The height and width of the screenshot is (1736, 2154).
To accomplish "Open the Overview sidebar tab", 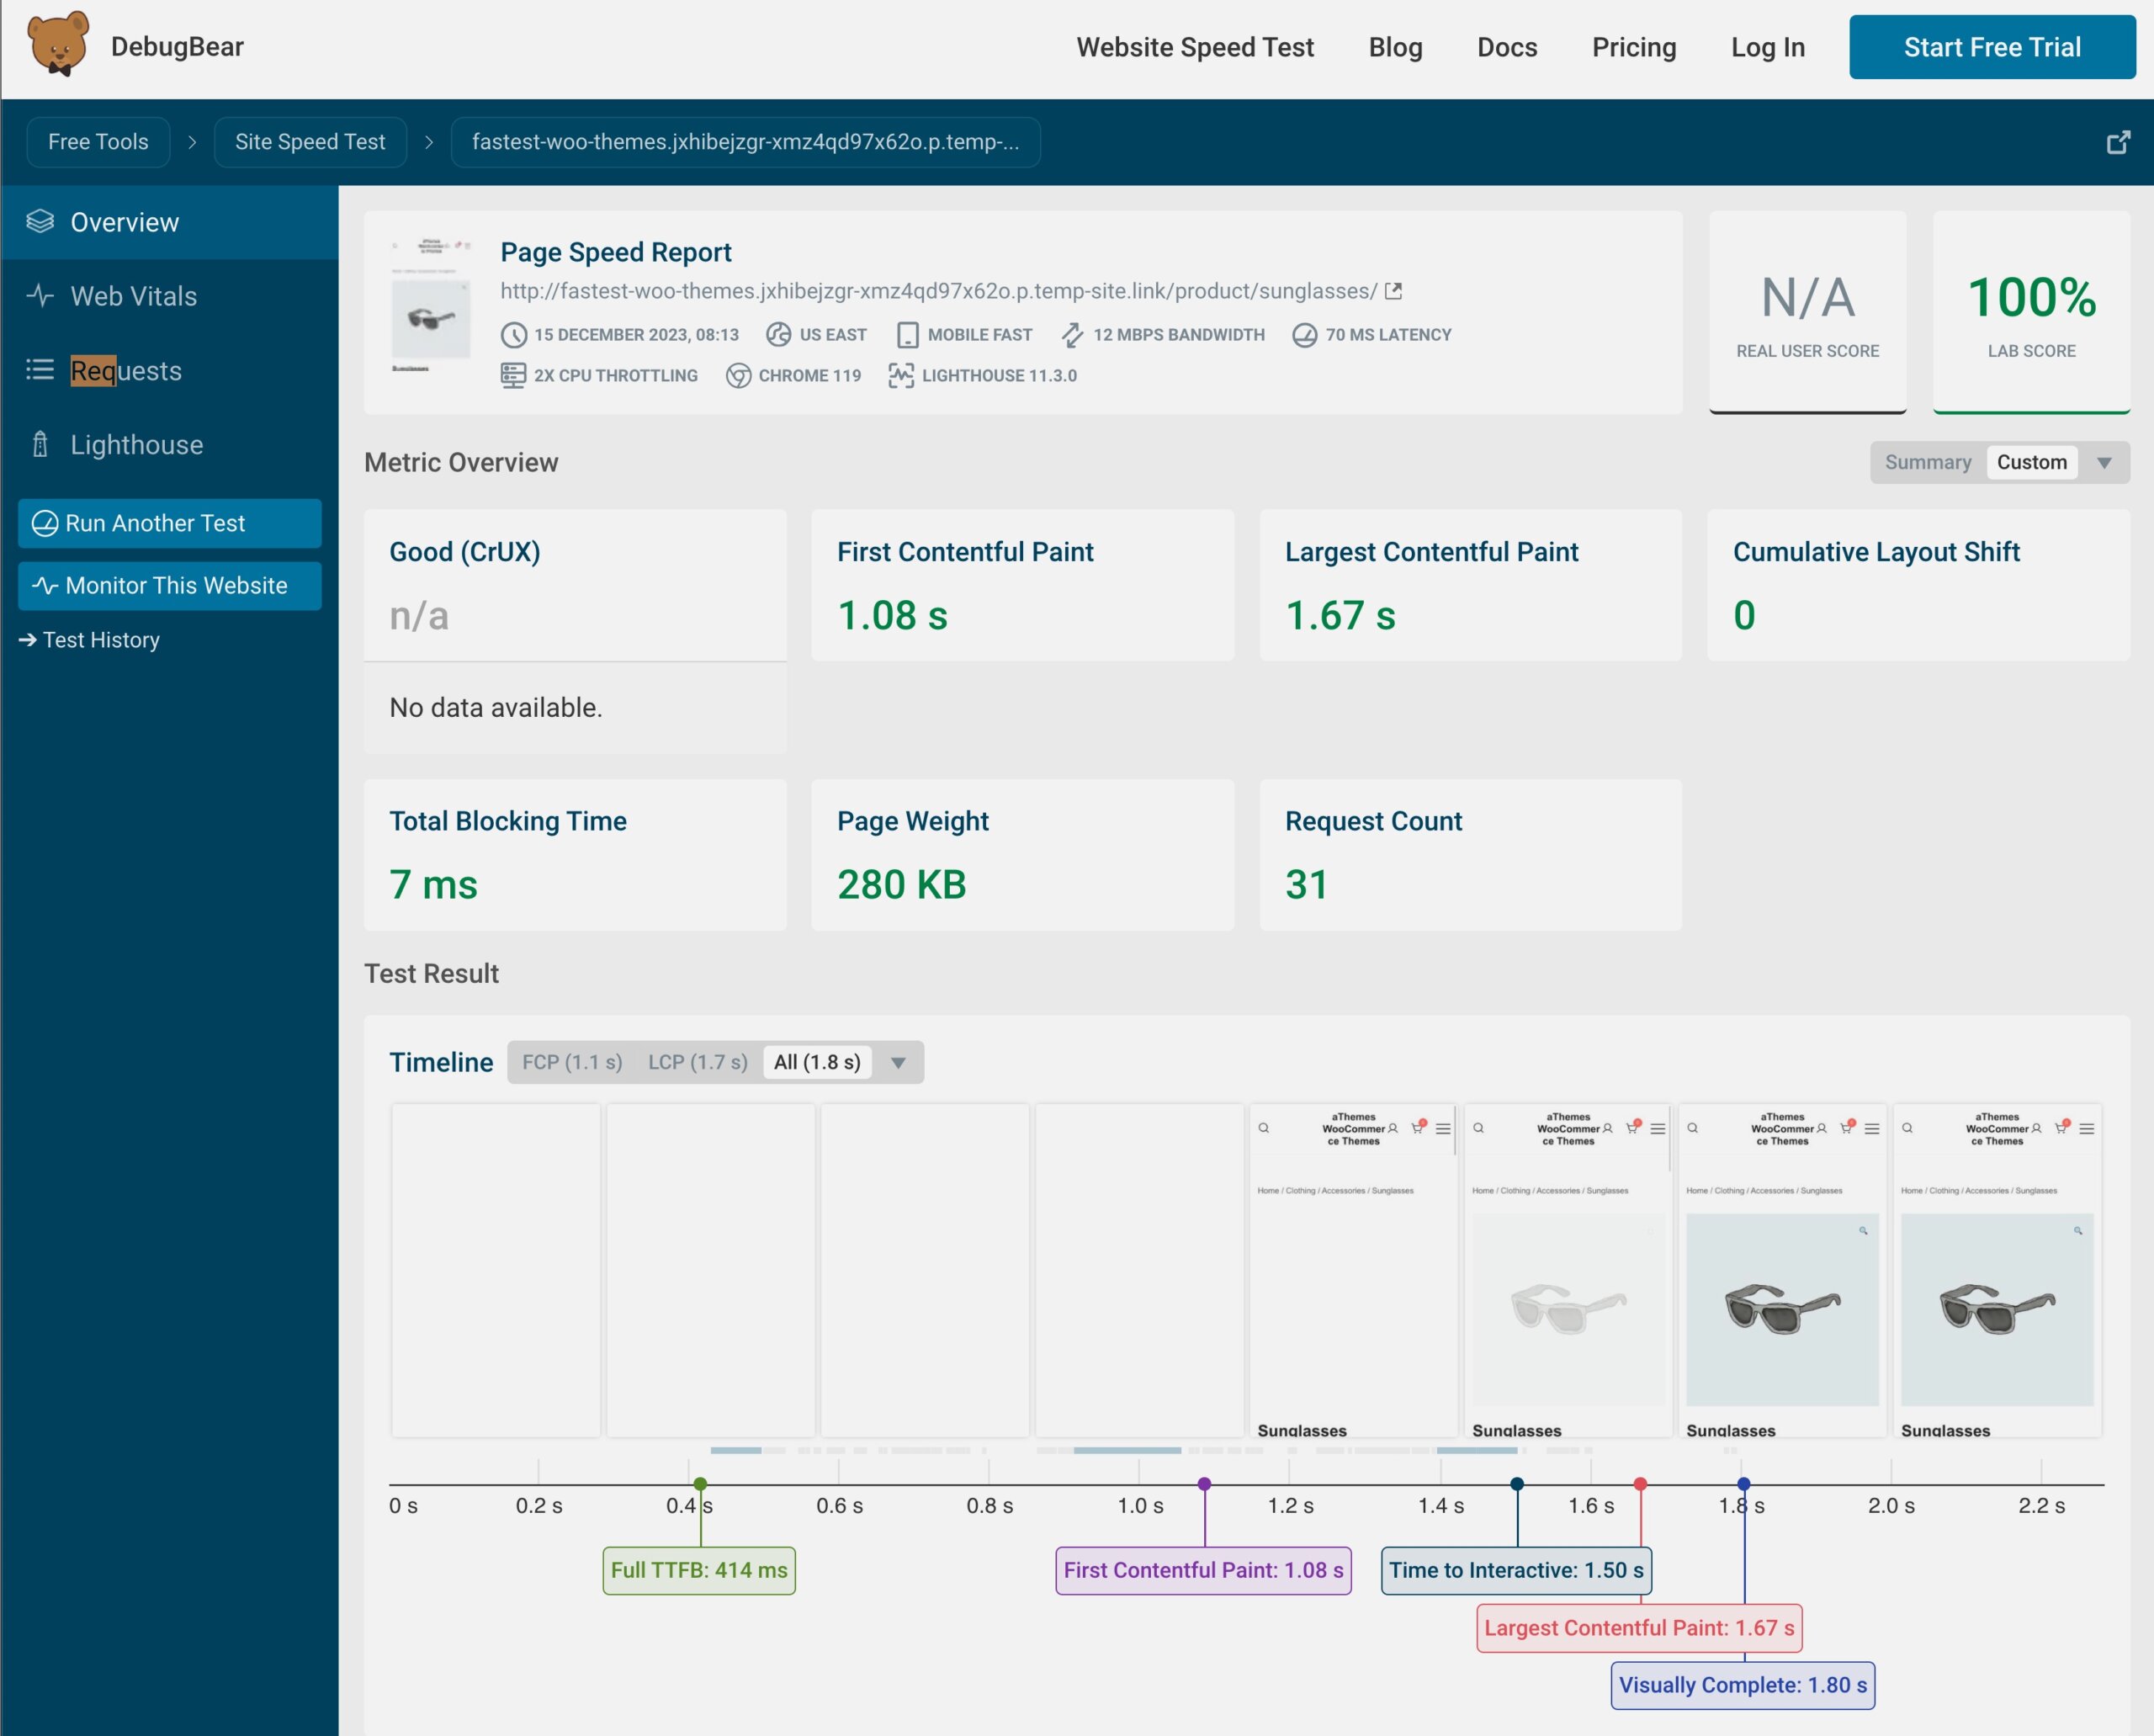I will coord(170,222).
